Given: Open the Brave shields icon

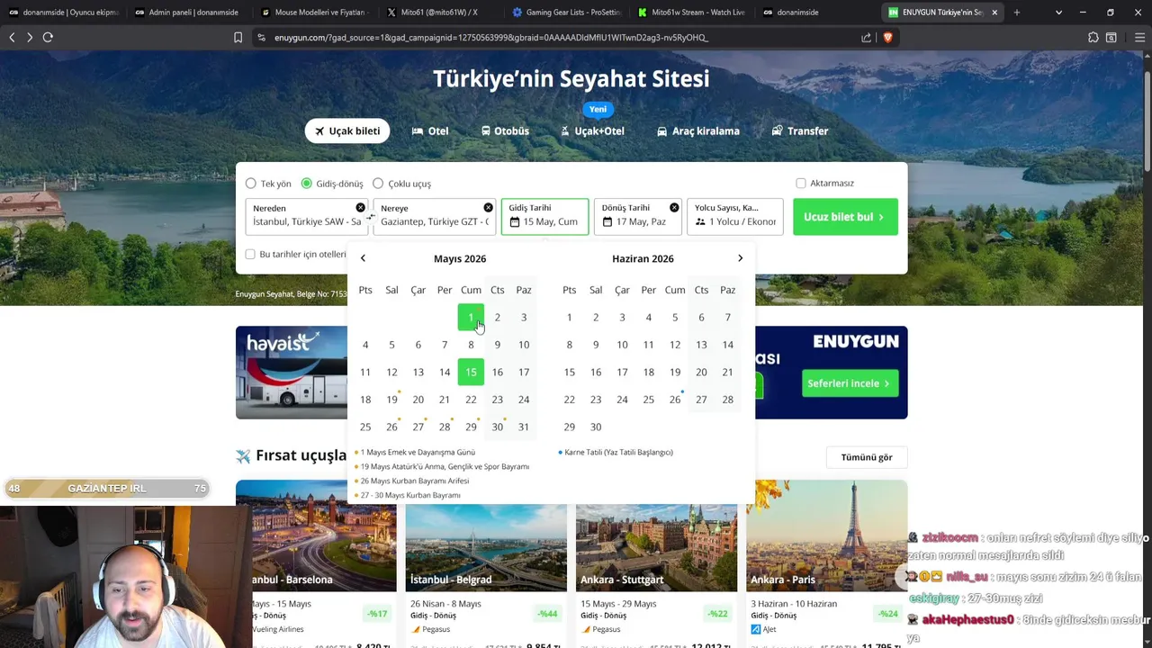Looking at the screenshot, I should (887, 37).
